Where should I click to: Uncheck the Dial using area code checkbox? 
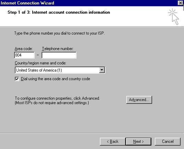click(17, 79)
